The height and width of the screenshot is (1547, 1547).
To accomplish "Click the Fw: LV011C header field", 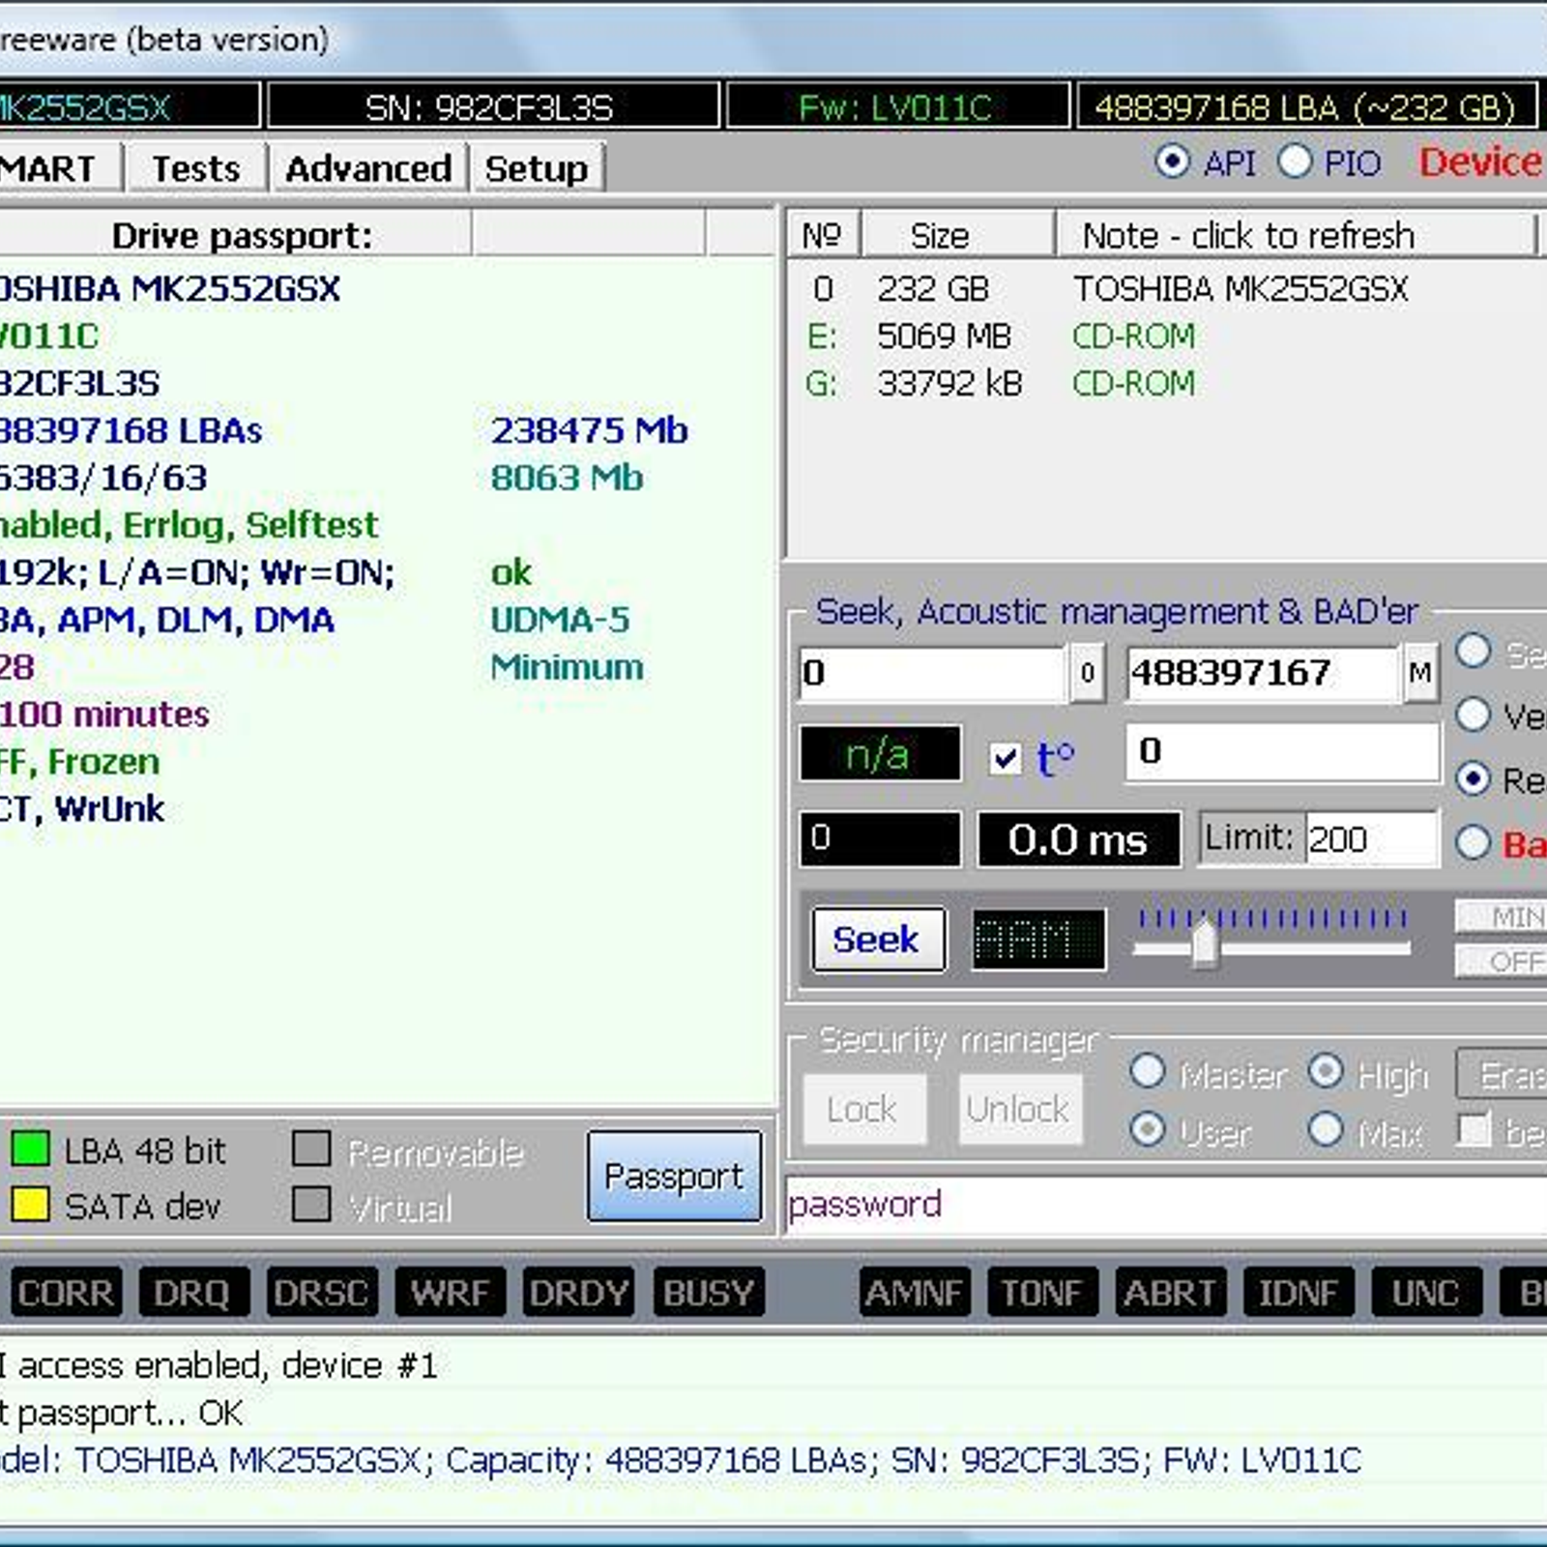I will 898,106.
